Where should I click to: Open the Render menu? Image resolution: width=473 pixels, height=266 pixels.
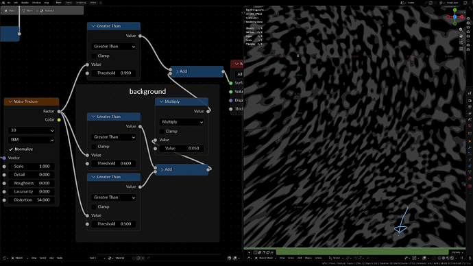click(25, 3)
